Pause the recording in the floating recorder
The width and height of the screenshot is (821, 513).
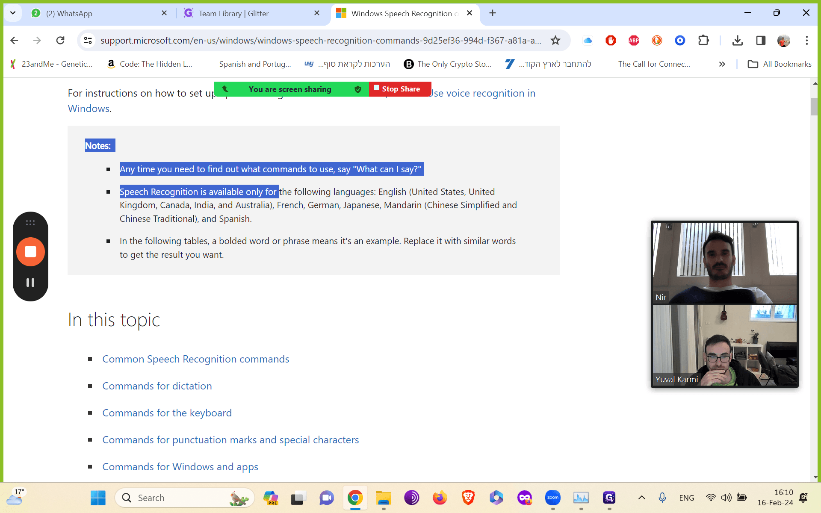(x=30, y=283)
